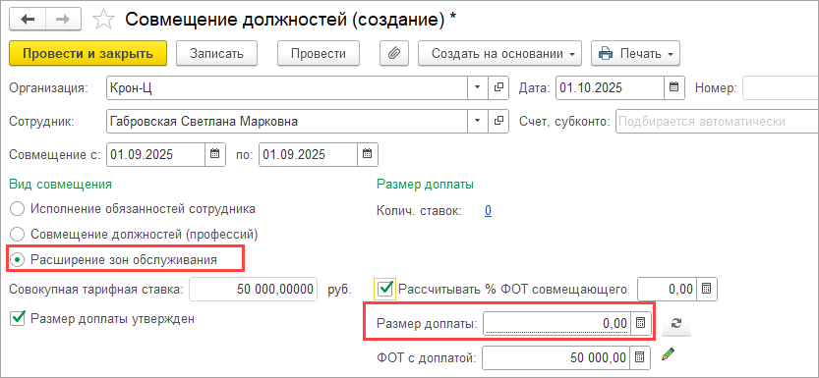819x378 pixels.
Task: Open calendar for the Дата field
Action: pos(673,87)
